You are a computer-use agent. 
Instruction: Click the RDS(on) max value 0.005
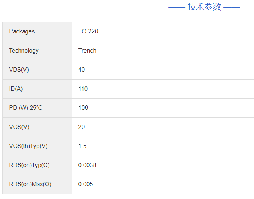tap(86, 184)
